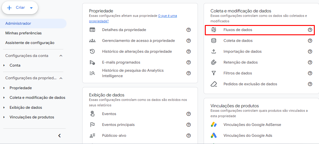Screen dimensions: 319x144
Task: Collapse the Configurações da conta section
Action: coord(61,56)
